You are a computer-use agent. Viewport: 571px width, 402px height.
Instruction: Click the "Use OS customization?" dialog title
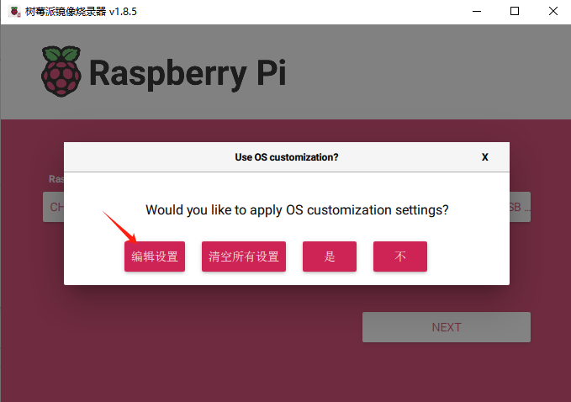coord(287,157)
